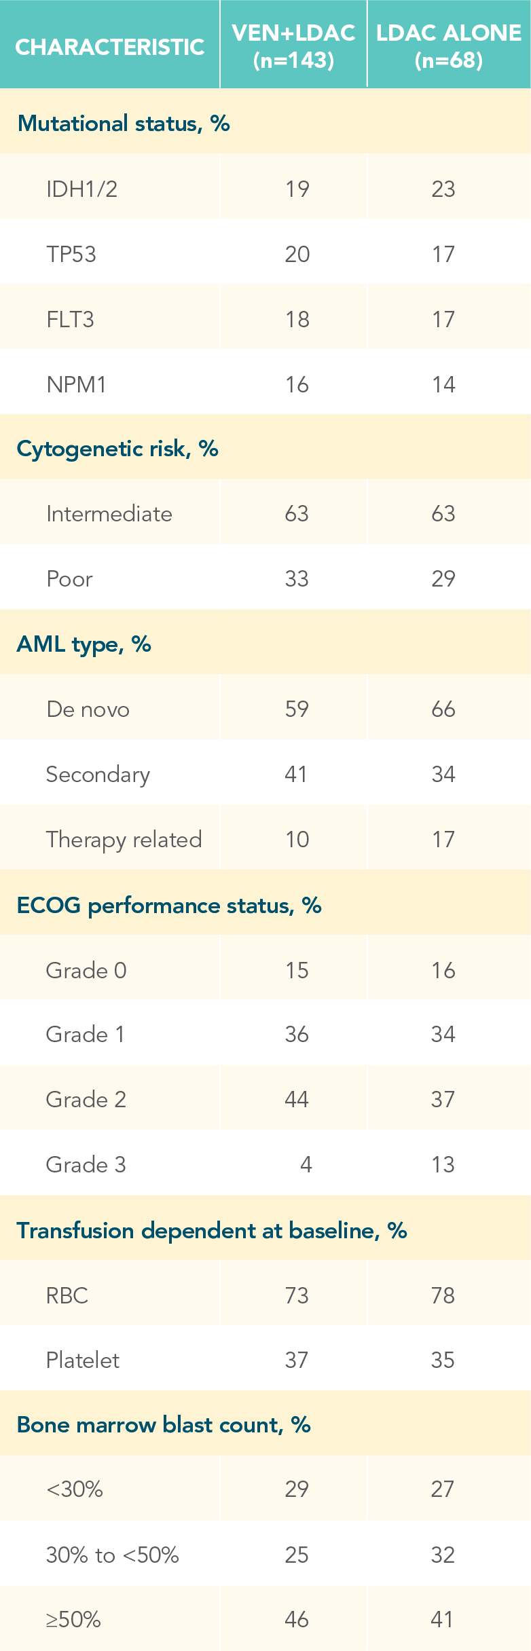Select the Intermediate row label
The image size is (531, 1651).
point(109,514)
